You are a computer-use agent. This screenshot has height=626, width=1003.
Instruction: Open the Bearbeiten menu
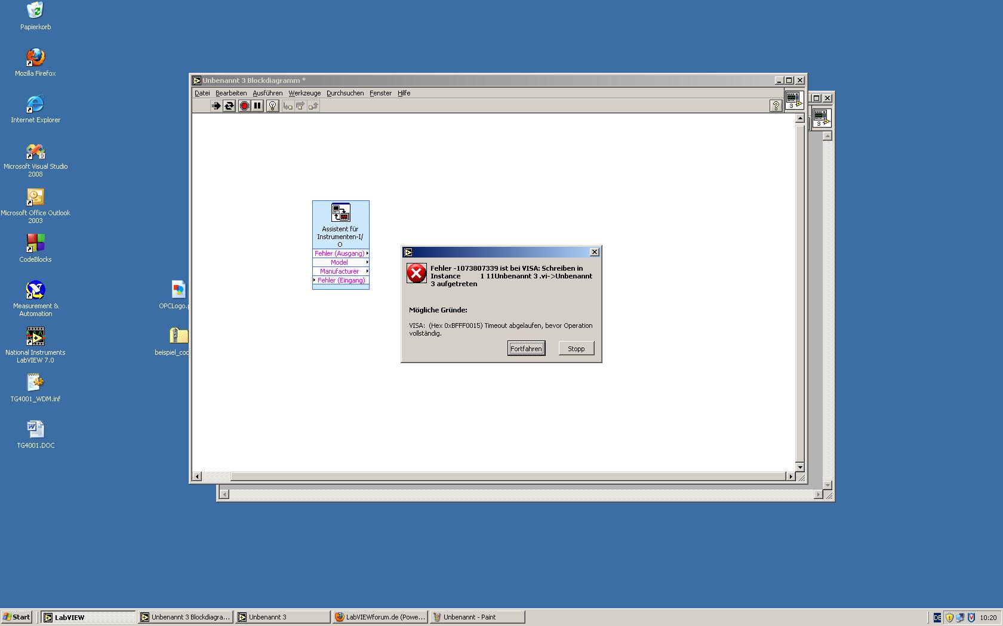pos(231,93)
